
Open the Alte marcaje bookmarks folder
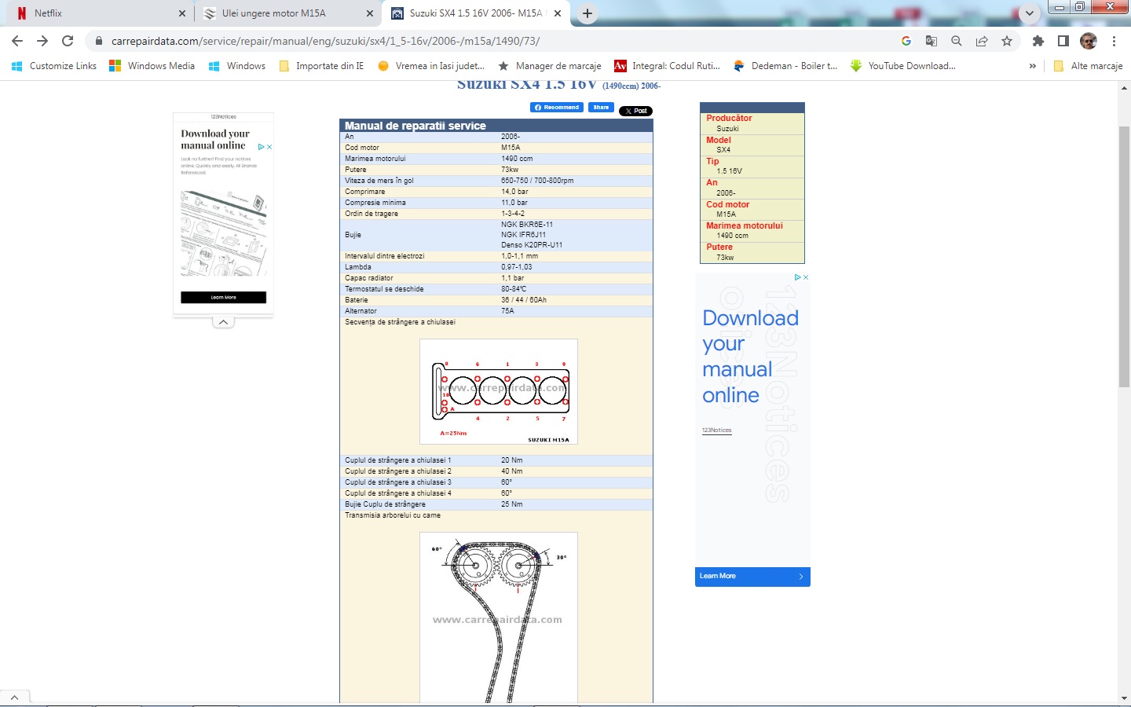pos(1088,66)
